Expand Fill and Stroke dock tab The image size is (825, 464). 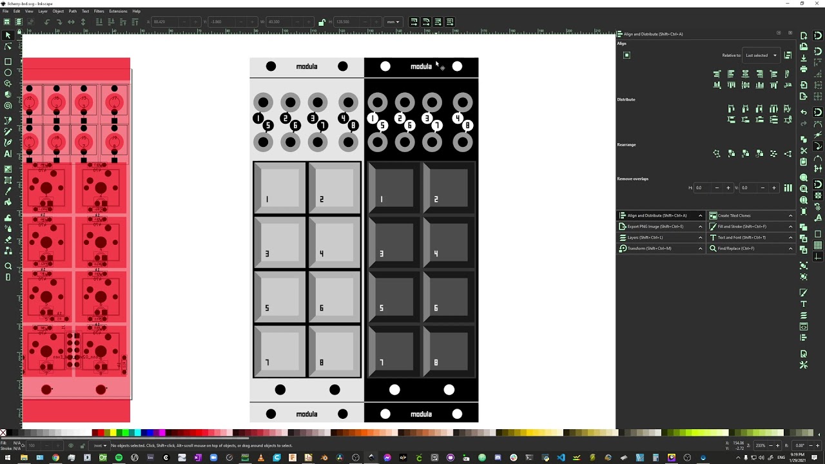[x=752, y=226]
